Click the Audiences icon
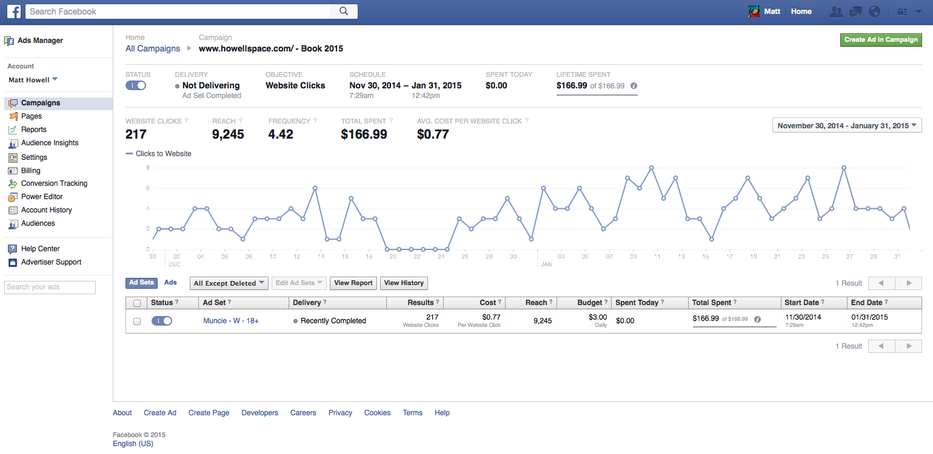 13,224
